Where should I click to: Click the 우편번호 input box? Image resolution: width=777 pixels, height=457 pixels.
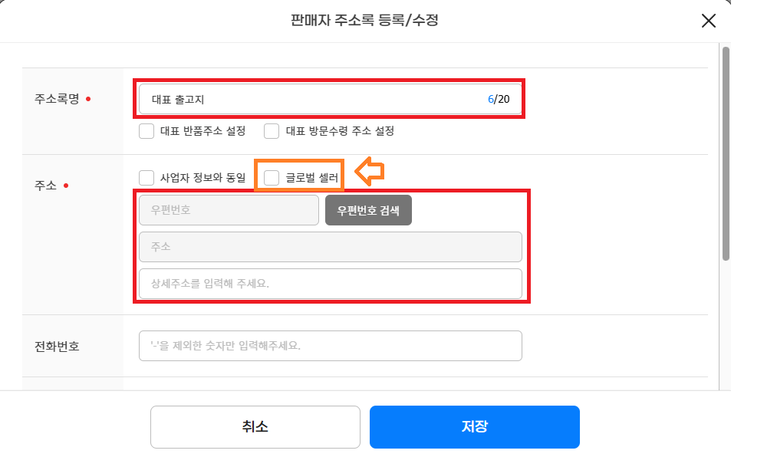(229, 210)
